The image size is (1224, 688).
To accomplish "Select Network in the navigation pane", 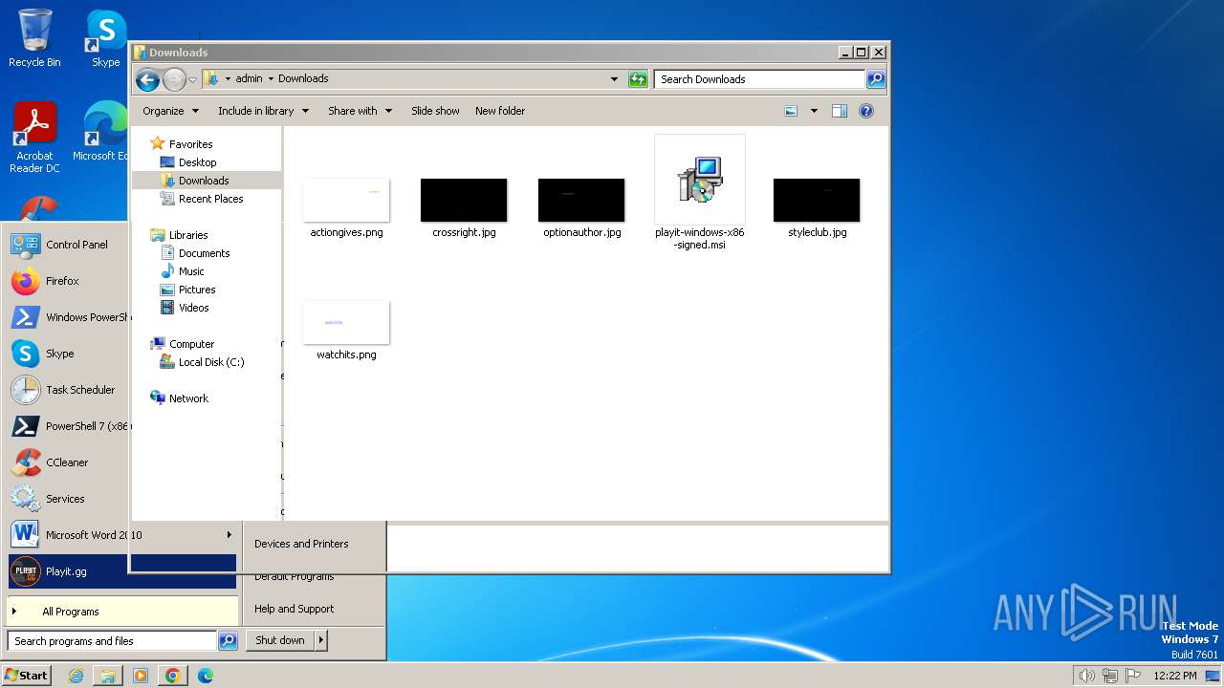I will point(188,398).
